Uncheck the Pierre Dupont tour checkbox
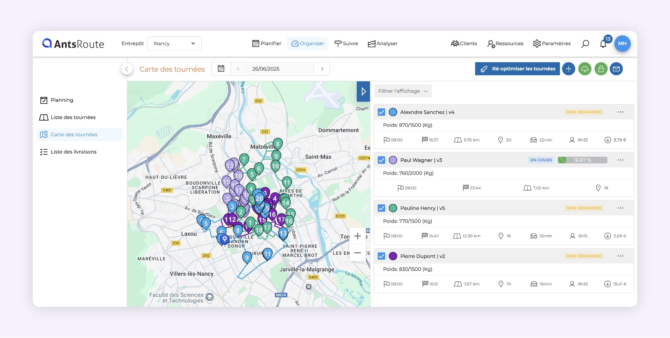The image size is (670, 338). click(x=381, y=256)
